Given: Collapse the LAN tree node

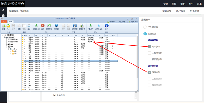Looking at the screenshot, I should point(6,47).
